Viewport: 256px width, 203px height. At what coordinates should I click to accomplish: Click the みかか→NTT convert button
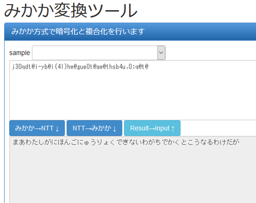click(x=37, y=128)
